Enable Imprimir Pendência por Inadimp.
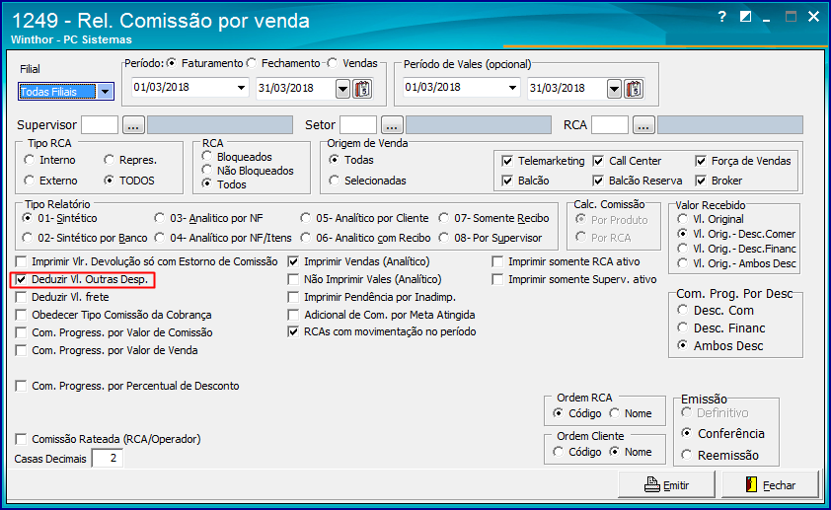Image resolution: width=831 pixels, height=510 pixels. (293, 297)
